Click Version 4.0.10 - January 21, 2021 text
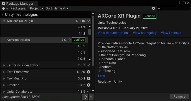Viewport: 191px width, 101px height. 123,28
